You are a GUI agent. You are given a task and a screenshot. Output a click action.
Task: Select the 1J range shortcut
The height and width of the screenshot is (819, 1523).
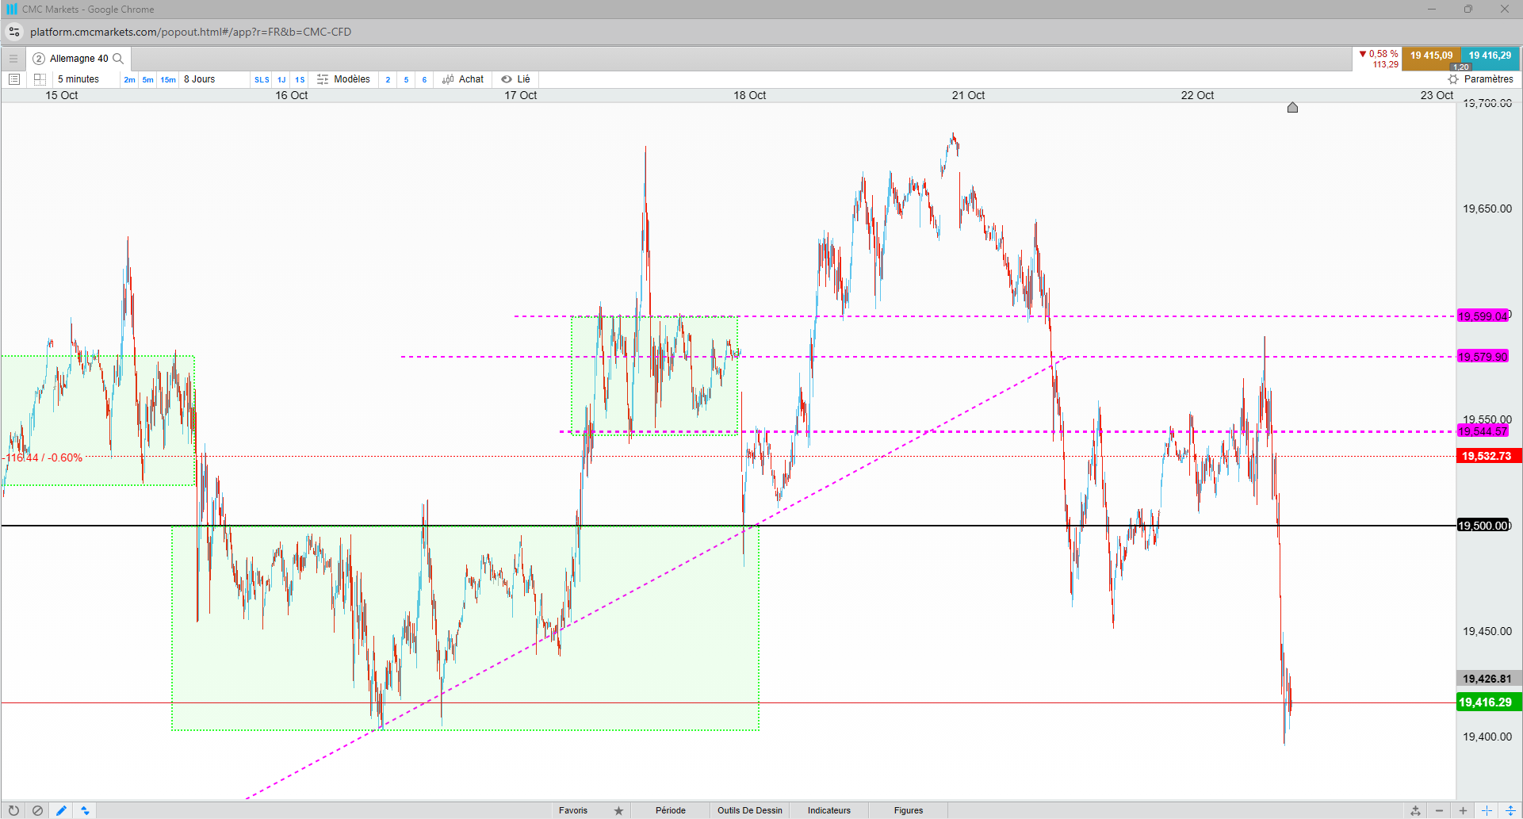click(x=281, y=79)
